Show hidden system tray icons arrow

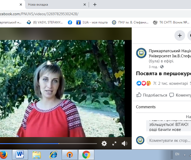pyautogui.click(x=185, y=155)
